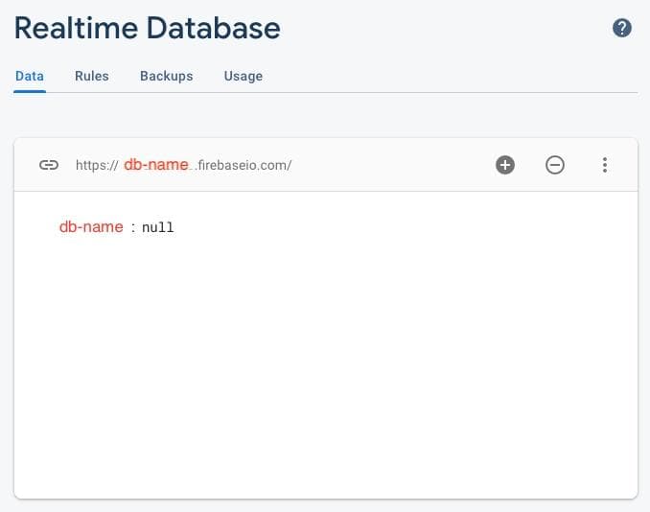Open the three-dot overflow menu
Viewport: 650px width, 512px height.
pyautogui.click(x=605, y=165)
